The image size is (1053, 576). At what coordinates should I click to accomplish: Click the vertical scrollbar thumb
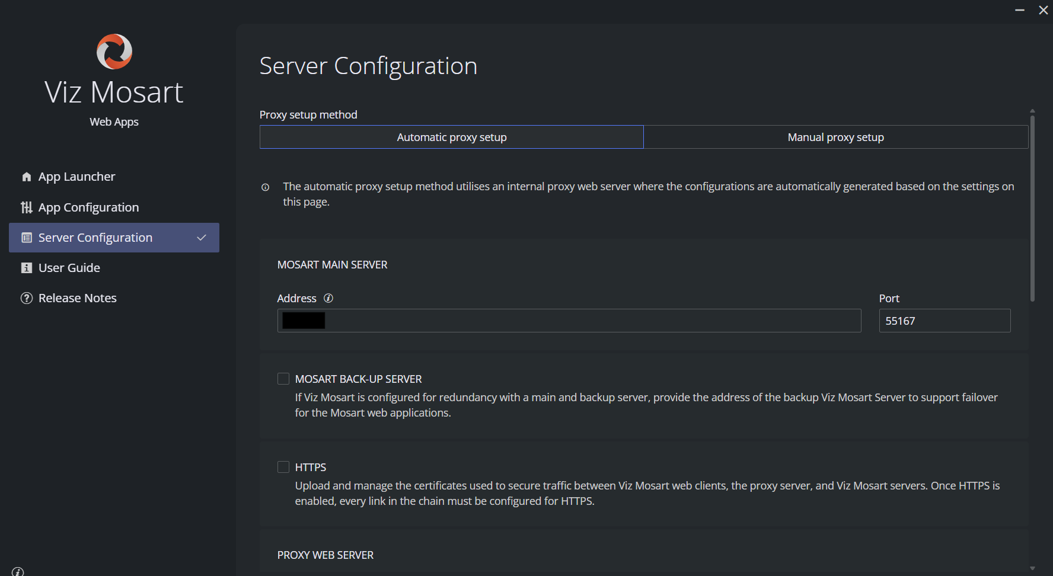pos(1032,209)
